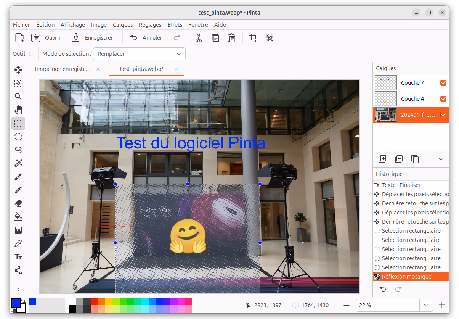Expand the toolbox overflow arrow
The width and height of the screenshot is (459, 319).
(x=18, y=290)
